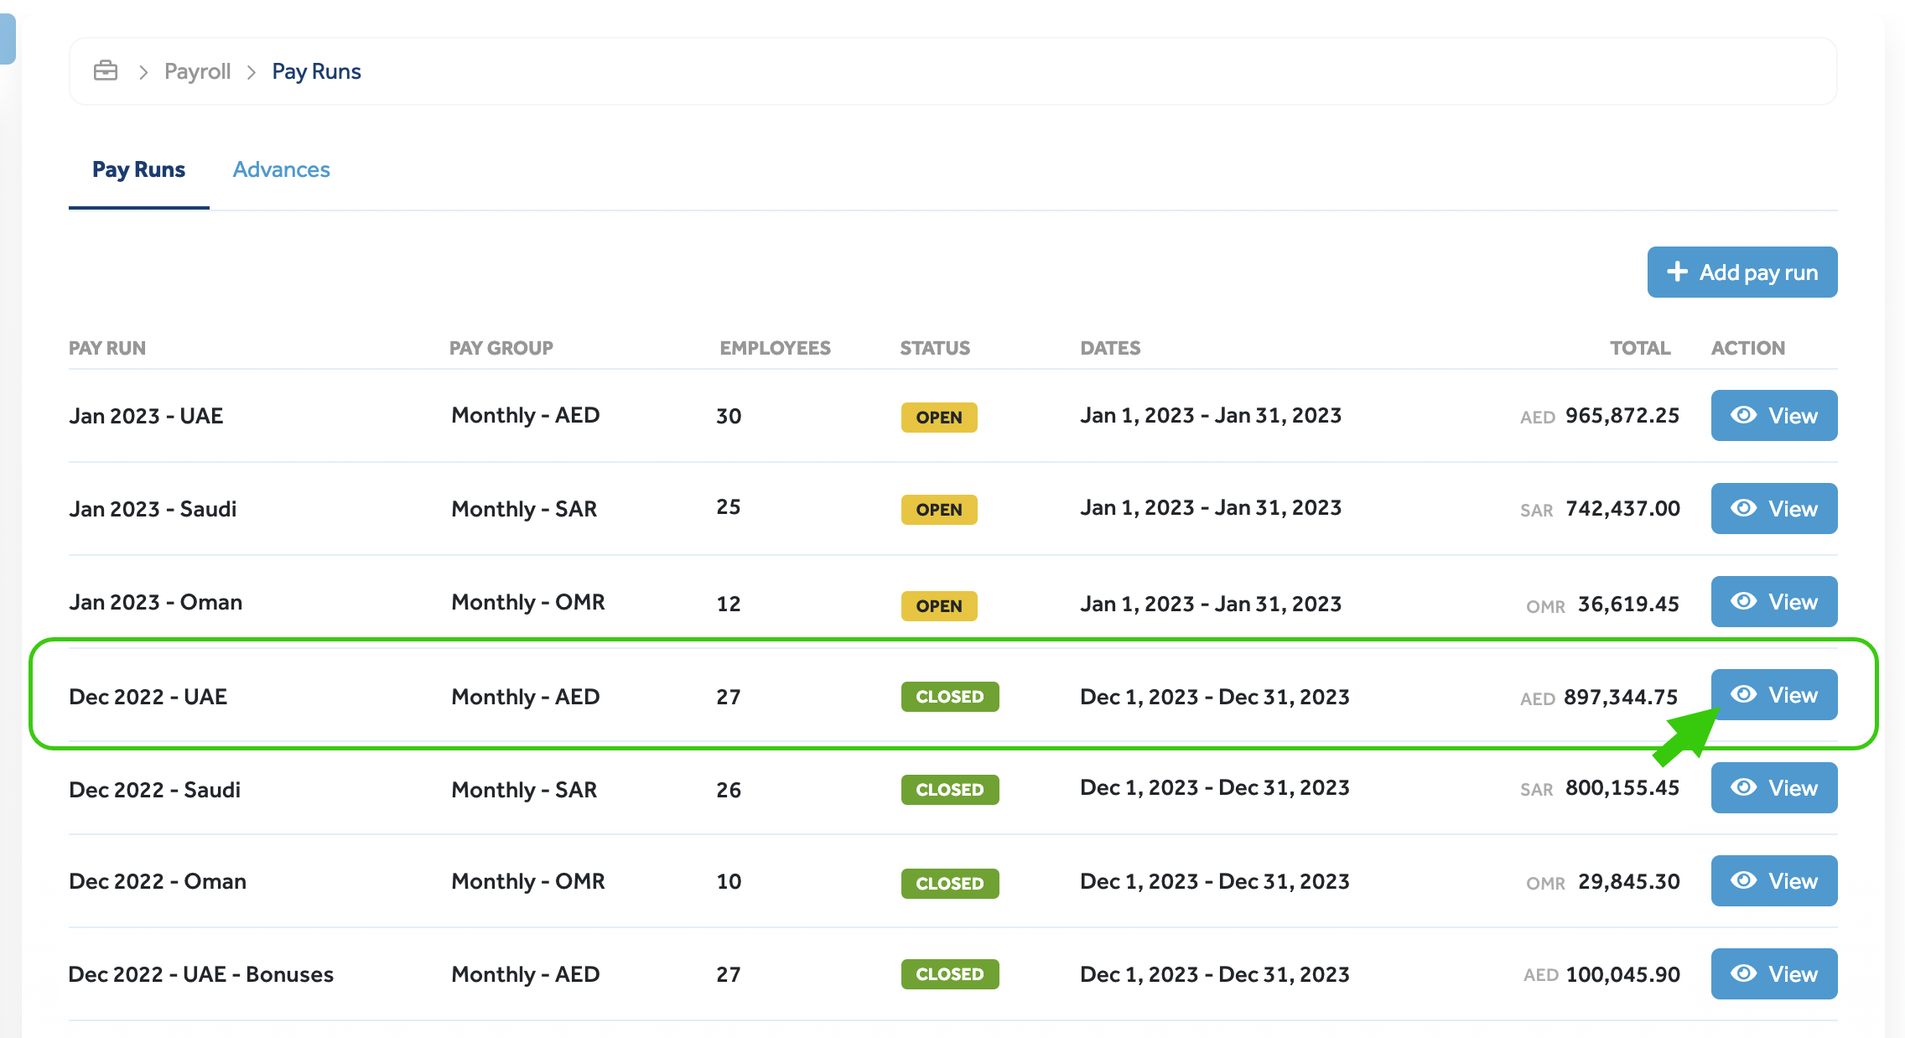Image resolution: width=1905 pixels, height=1038 pixels.
Task: Click the CLOSED badge for UAE - Bonuses row
Action: pyautogui.click(x=950, y=974)
